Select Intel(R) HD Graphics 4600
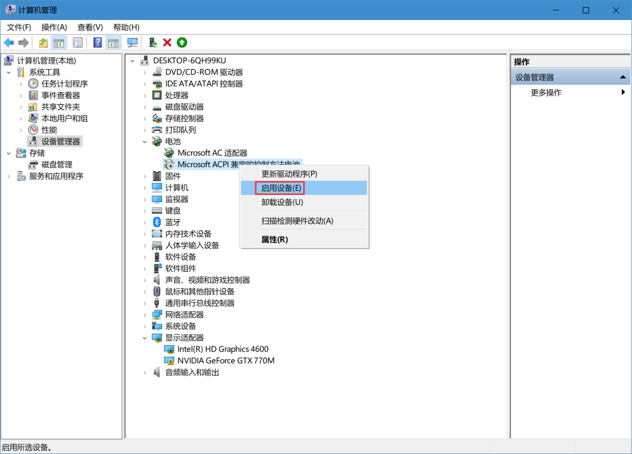Screen dimensions: 632x454 coord(223,349)
